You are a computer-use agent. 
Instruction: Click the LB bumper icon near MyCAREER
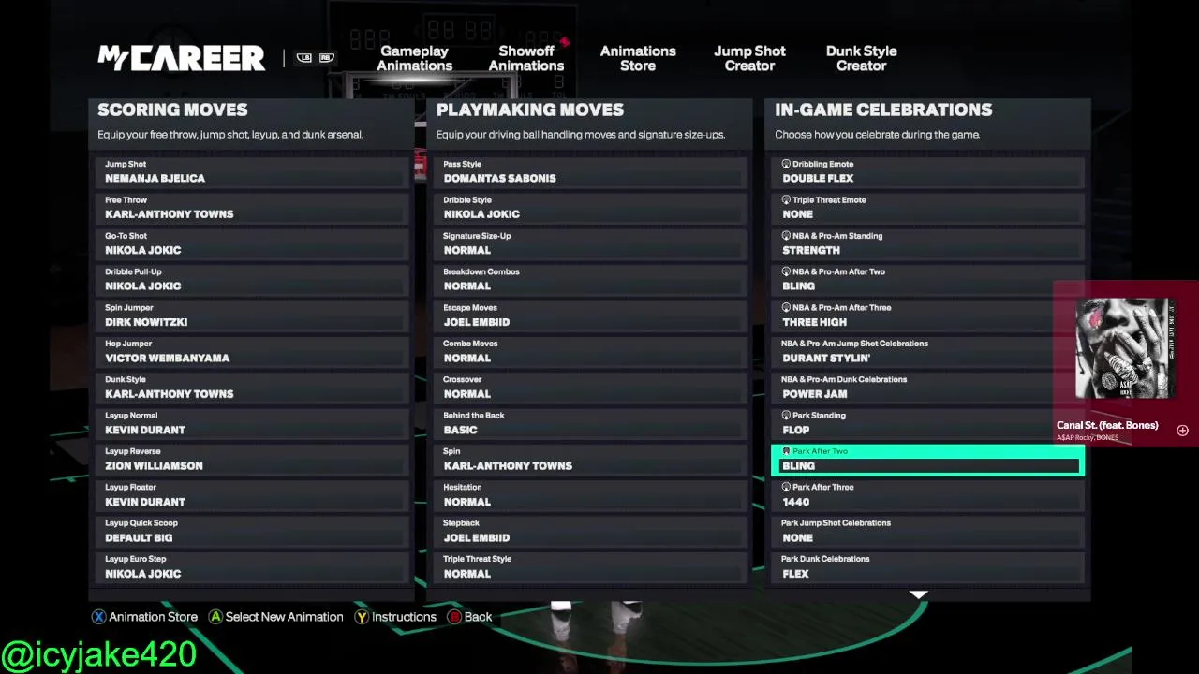[x=304, y=58]
